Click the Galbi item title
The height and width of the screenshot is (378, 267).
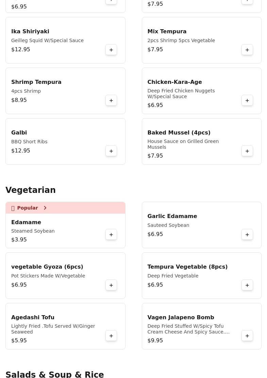(19, 132)
